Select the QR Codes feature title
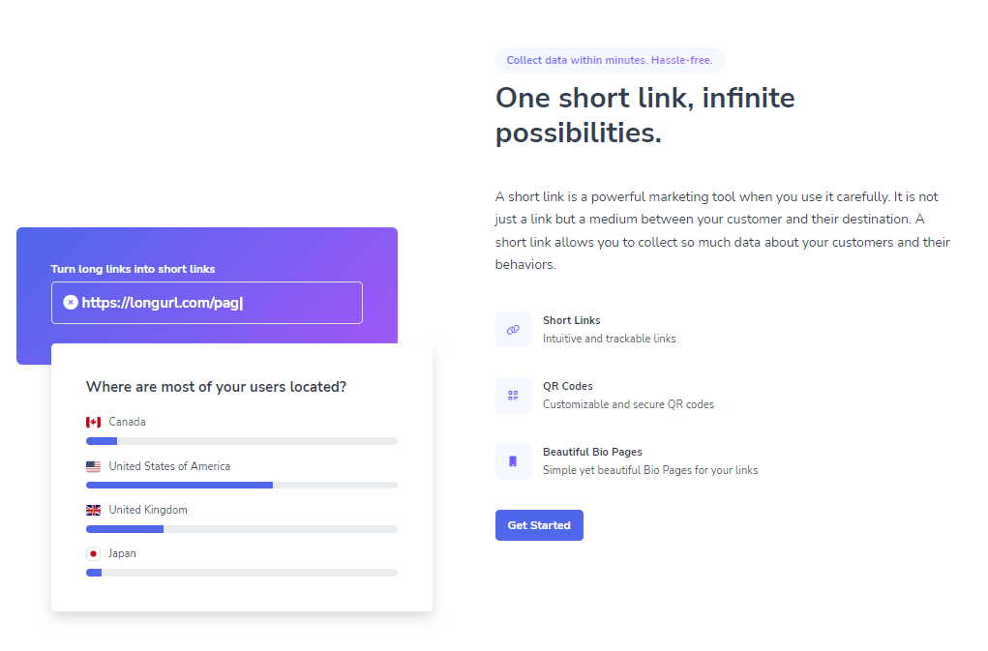The width and height of the screenshot is (988, 651). [568, 386]
